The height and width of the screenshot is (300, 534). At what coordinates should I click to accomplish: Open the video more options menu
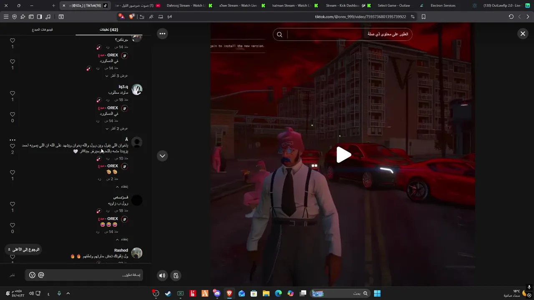[162, 34]
